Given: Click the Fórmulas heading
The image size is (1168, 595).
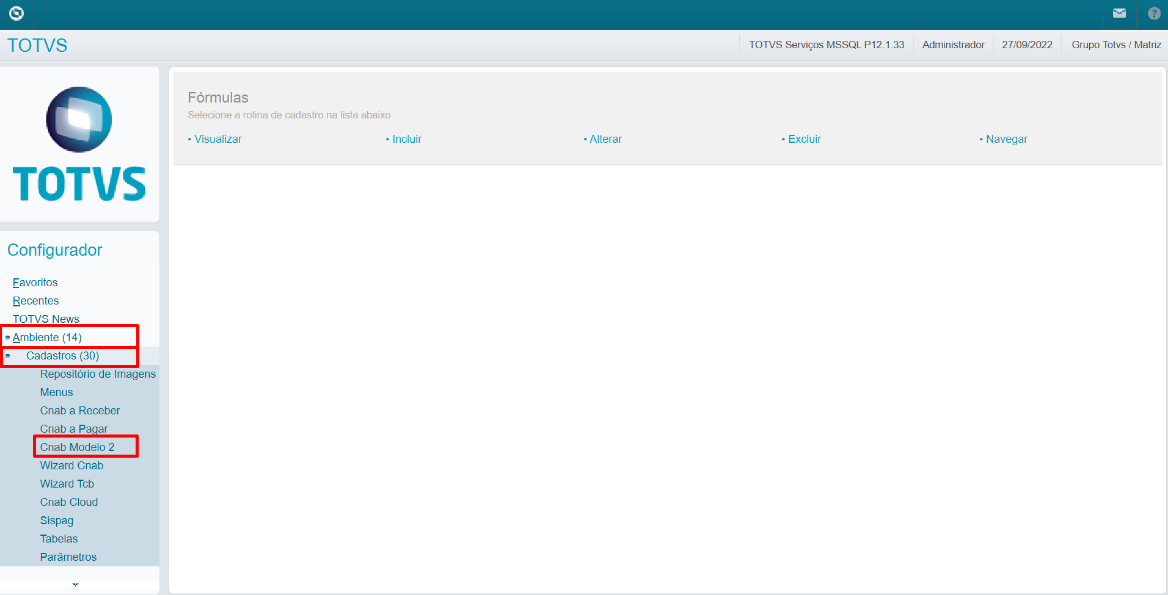Looking at the screenshot, I should click(218, 98).
